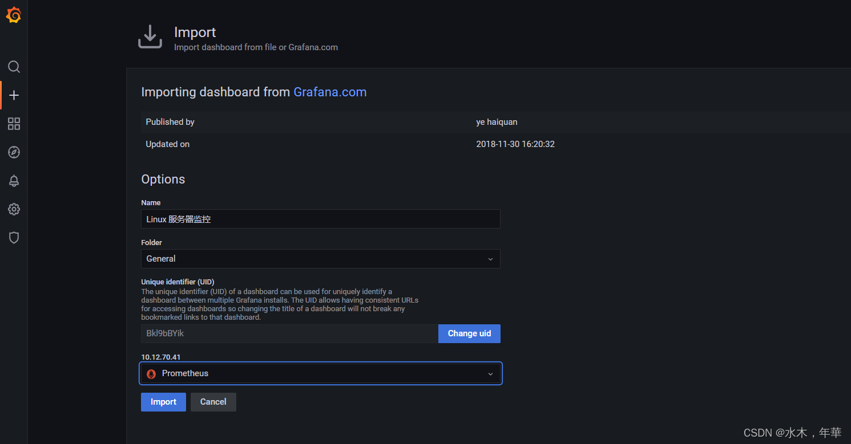Screen dimensions: 851x444
Task: Click the Import download icon in header
Action: 150,36
